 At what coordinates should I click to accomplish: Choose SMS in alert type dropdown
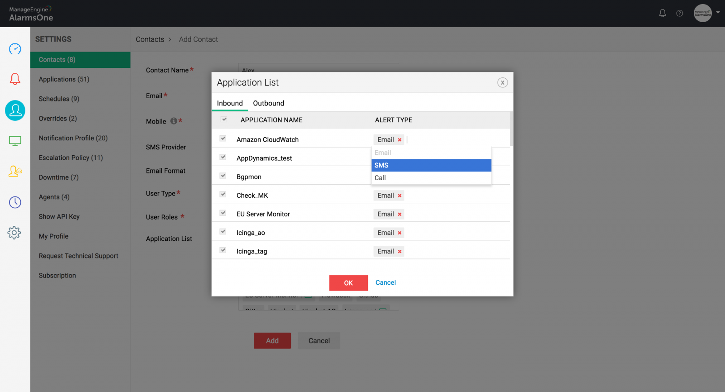[x=431, y=165]
